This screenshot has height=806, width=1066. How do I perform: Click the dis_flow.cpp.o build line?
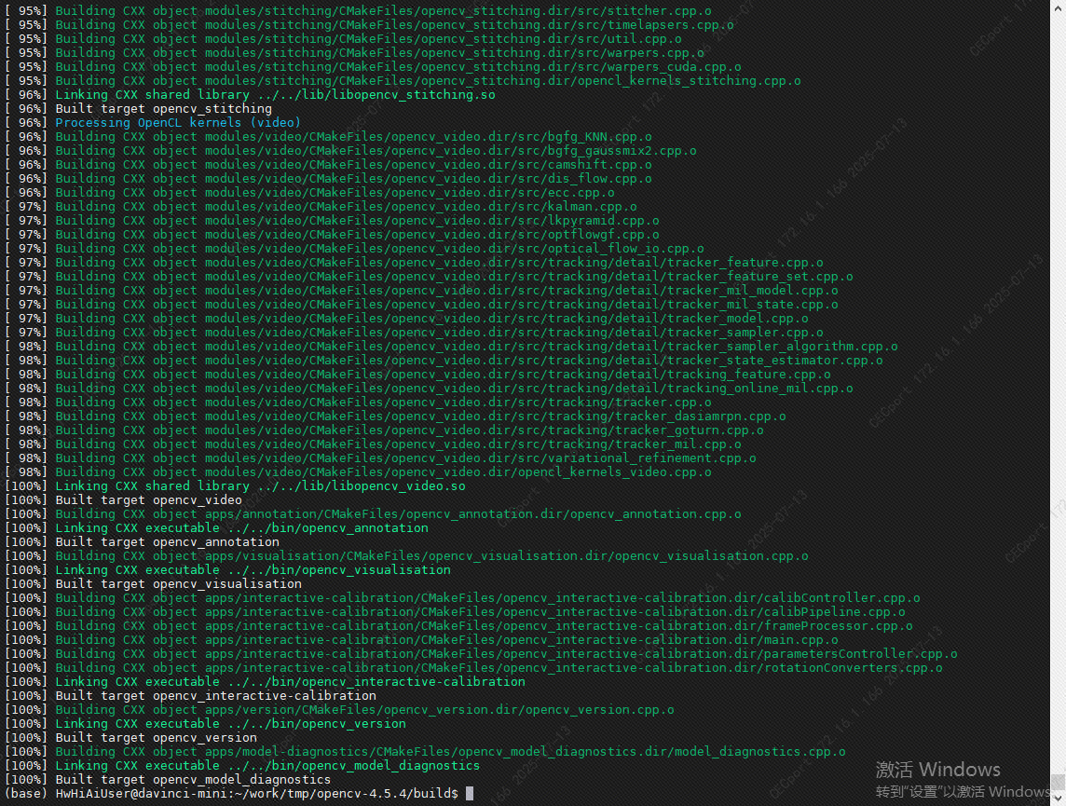pyautogui.click(x=328, y=179)
